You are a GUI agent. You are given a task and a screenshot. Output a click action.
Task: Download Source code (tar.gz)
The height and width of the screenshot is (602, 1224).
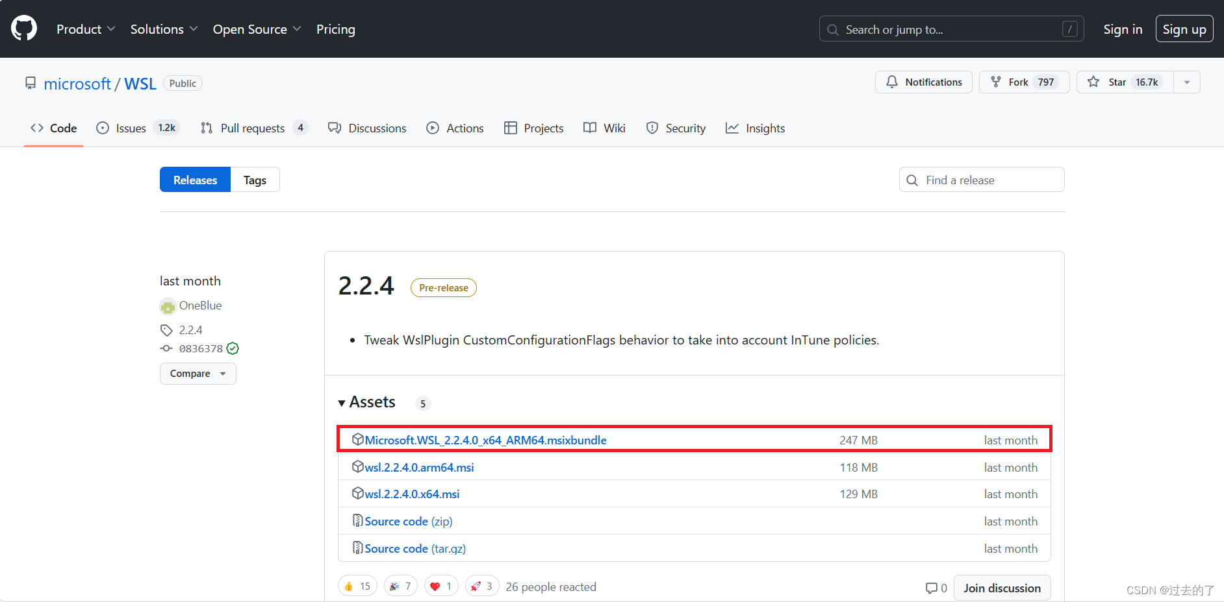[x=415, y=548]
